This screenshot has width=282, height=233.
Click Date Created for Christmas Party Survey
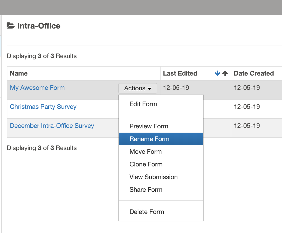247,107
